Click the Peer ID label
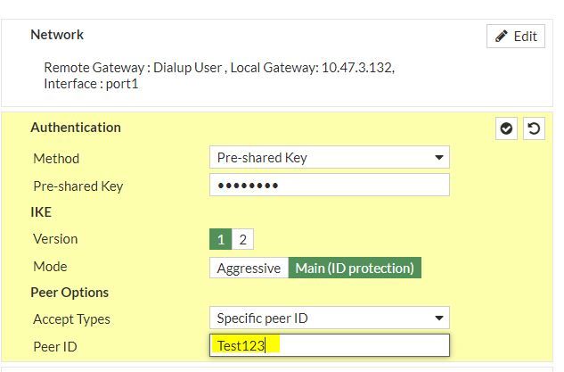 (x=55, y=345)
